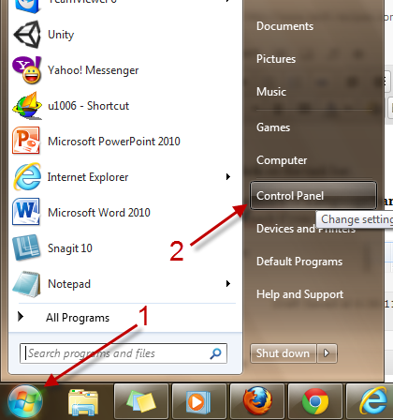
Task: Click the magnifier search icon in search box
Action: [215, 353]
